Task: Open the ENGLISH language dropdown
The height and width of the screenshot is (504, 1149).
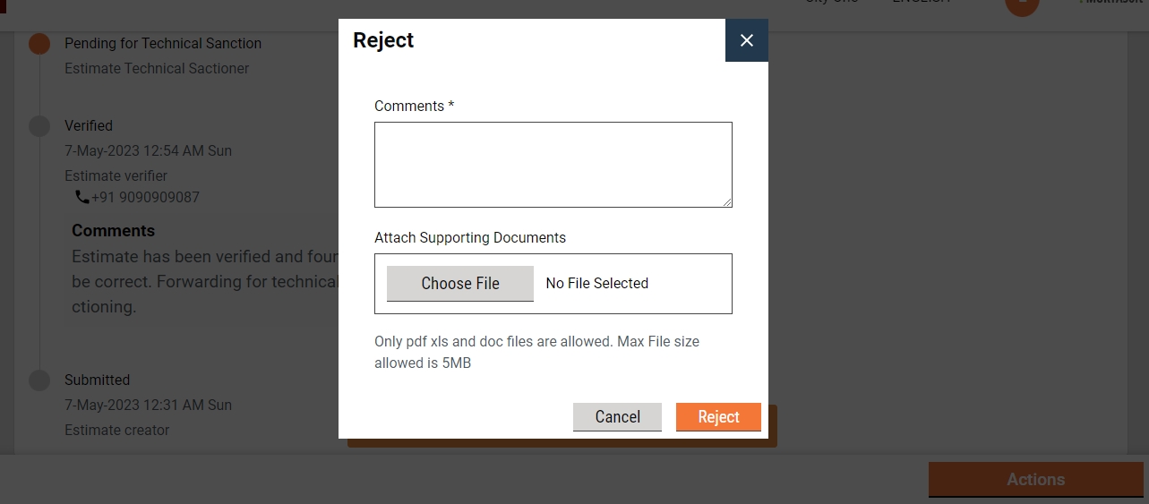Action: click(921, 3)
